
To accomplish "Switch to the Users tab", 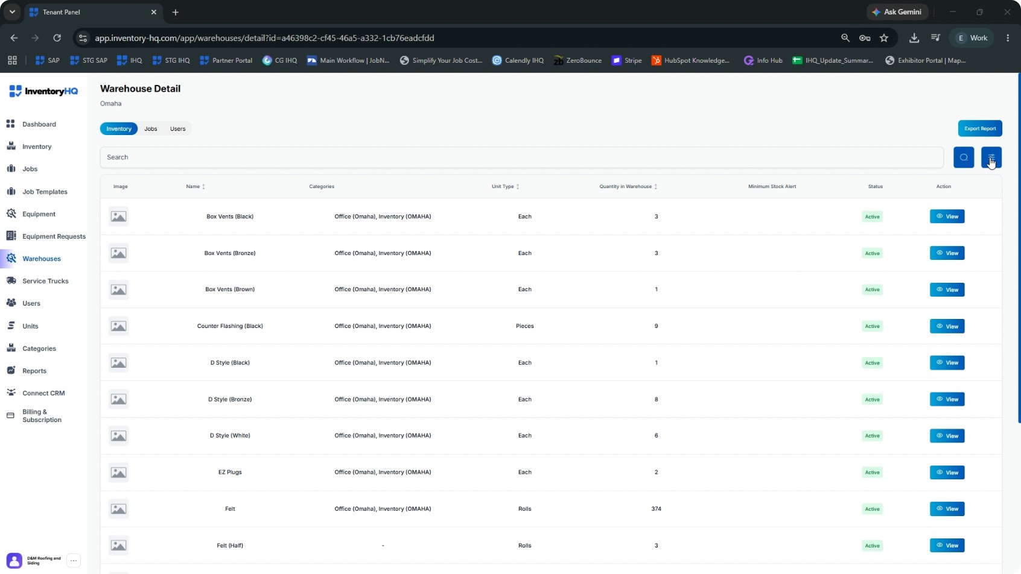I will point(177,128).
